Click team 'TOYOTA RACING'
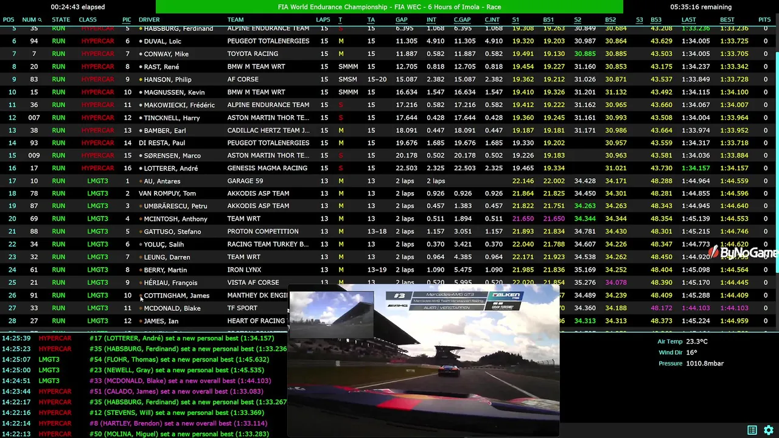Screen dimensions: 779x438 point(251,54)
